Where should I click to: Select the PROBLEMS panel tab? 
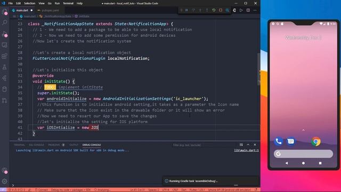point(56,145)
